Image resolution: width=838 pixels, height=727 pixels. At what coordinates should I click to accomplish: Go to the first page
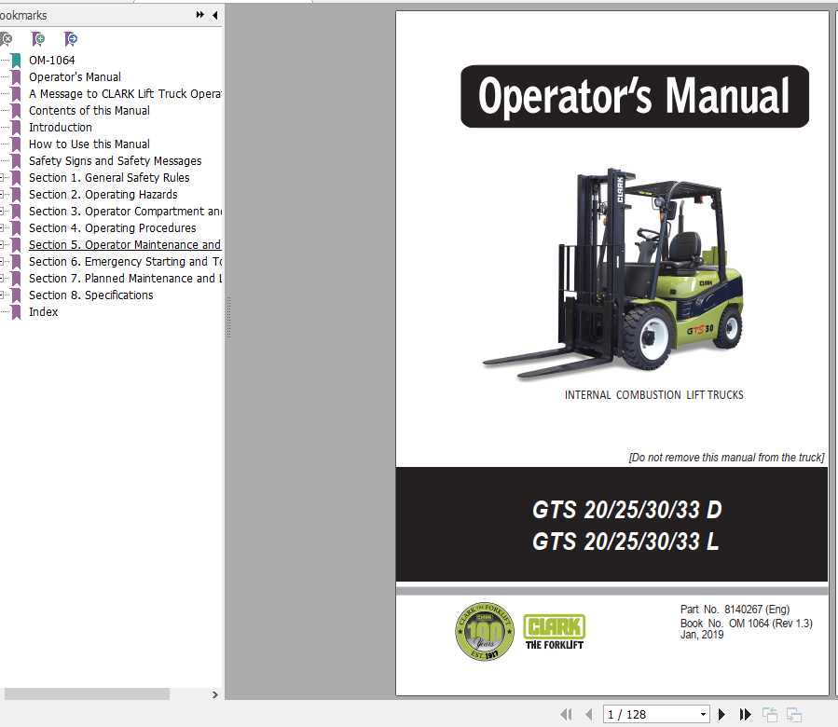click(x=566, y=714)
